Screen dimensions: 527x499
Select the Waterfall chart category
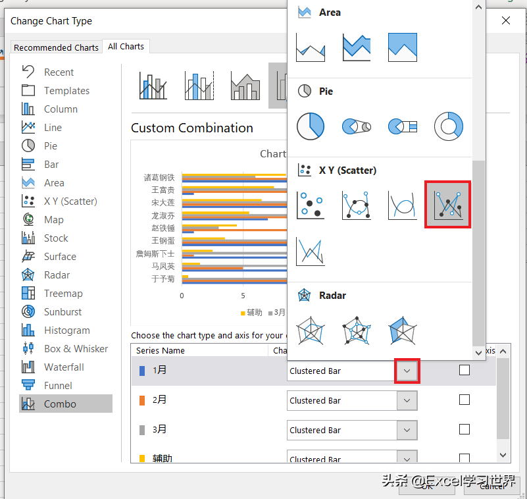point(64,367)
